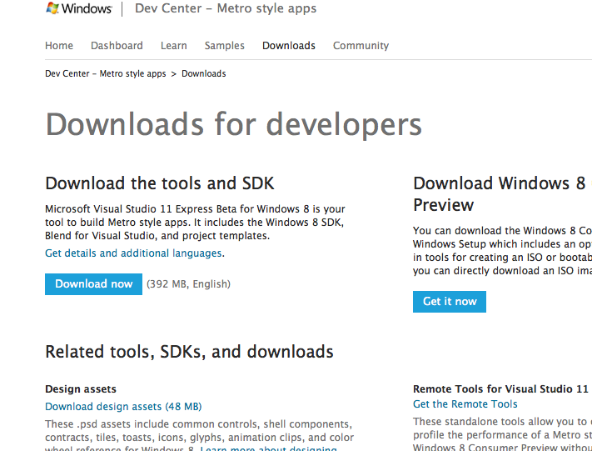Click the Downloads breadcrumb entry
The image size is (592, 451).
(x=203, y=74)
